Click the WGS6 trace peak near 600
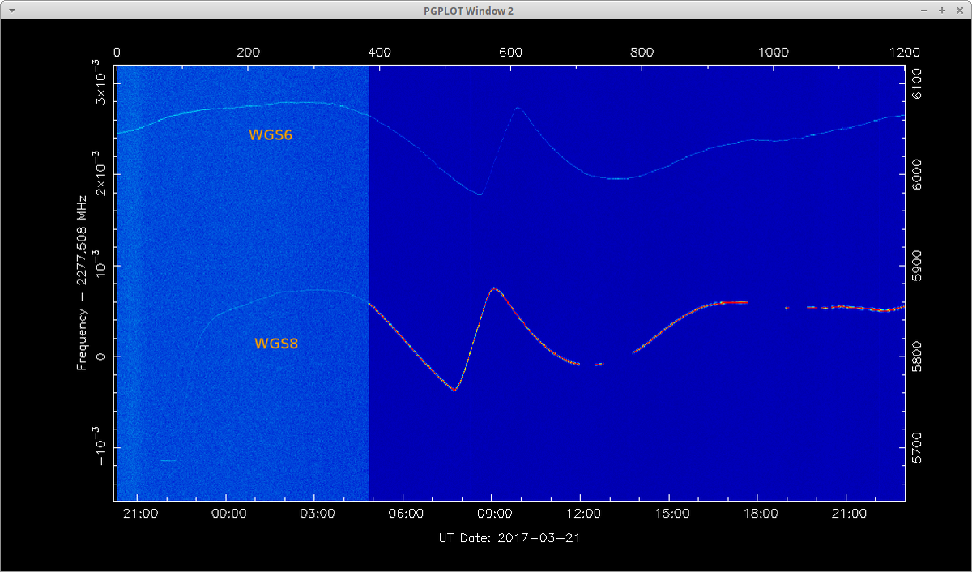The image size is (972, 572). (518, 108)
